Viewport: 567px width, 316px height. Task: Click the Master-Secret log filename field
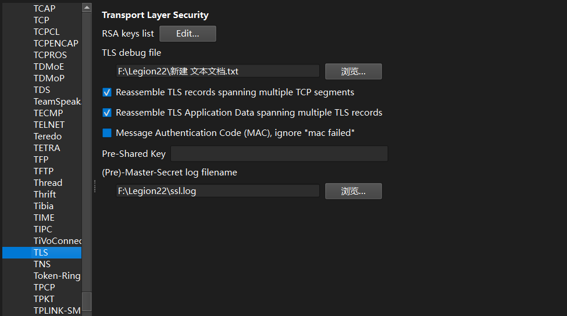pos(217,191)
